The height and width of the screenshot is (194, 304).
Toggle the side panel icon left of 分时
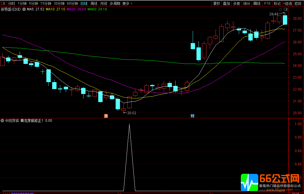pos(3,3)
